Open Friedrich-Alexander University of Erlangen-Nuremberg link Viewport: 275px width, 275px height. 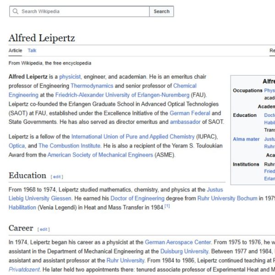coord(122,95)
